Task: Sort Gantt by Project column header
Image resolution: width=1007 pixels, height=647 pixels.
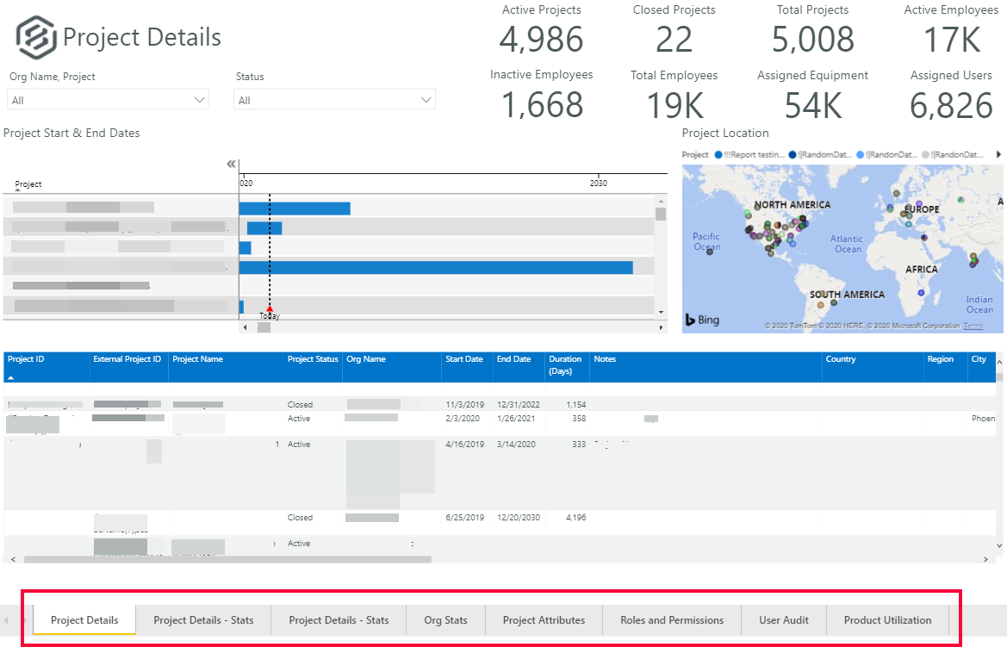Action: point(28,184)
